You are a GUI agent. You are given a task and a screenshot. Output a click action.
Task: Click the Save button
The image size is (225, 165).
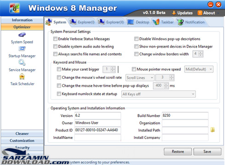click(x=207, y=152)
